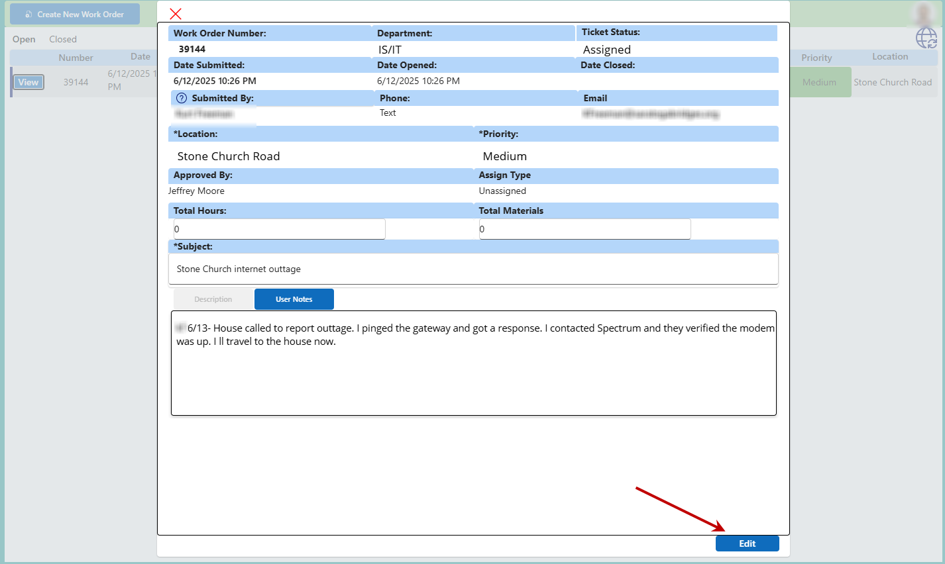This screenshot has width=945, height=564.
Task: Click the Total Materials input field
Action: click(584, 229)
